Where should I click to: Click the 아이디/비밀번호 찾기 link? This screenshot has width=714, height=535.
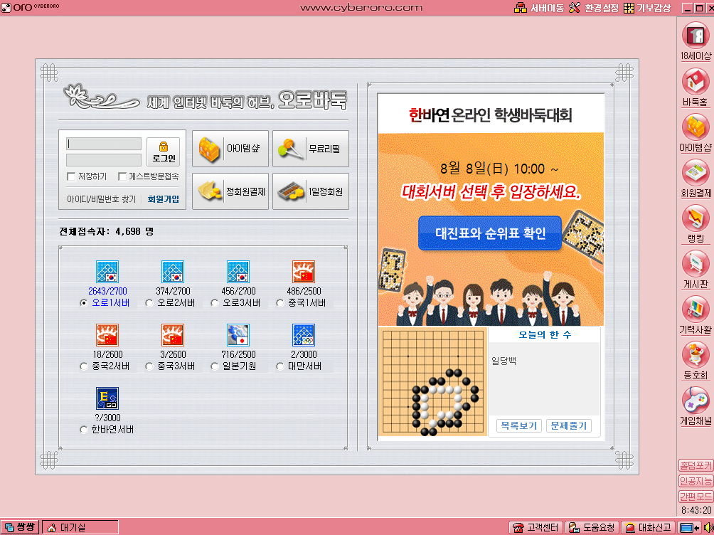pyautogui.click(x=101, y=199)
